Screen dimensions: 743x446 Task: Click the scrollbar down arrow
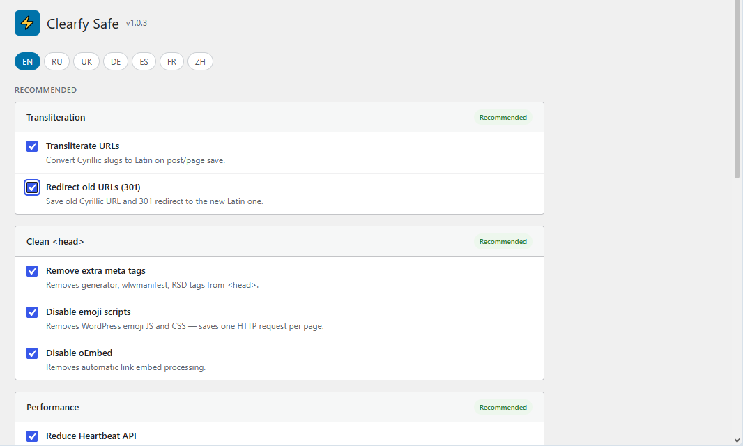(x=737, y=440)
